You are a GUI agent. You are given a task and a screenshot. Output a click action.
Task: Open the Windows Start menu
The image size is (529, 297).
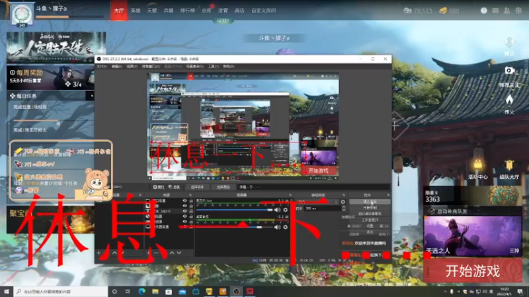7,291
